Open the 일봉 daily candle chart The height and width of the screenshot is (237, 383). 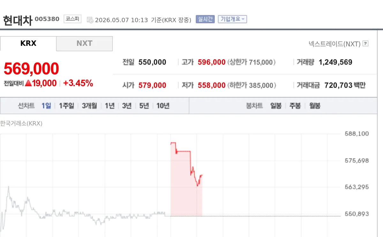click(276, 106)
